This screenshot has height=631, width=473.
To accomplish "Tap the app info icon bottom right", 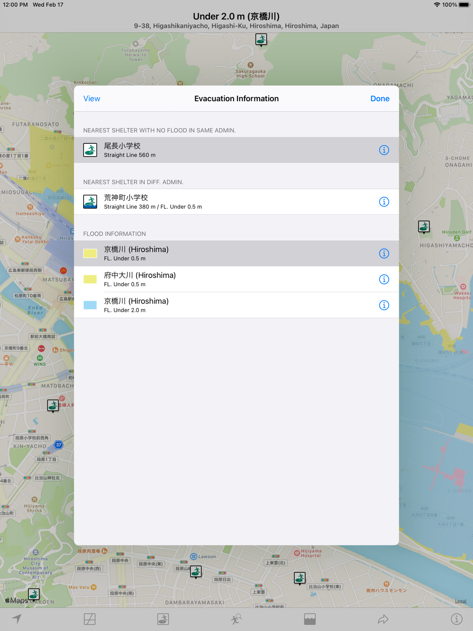I will [456, 619].
